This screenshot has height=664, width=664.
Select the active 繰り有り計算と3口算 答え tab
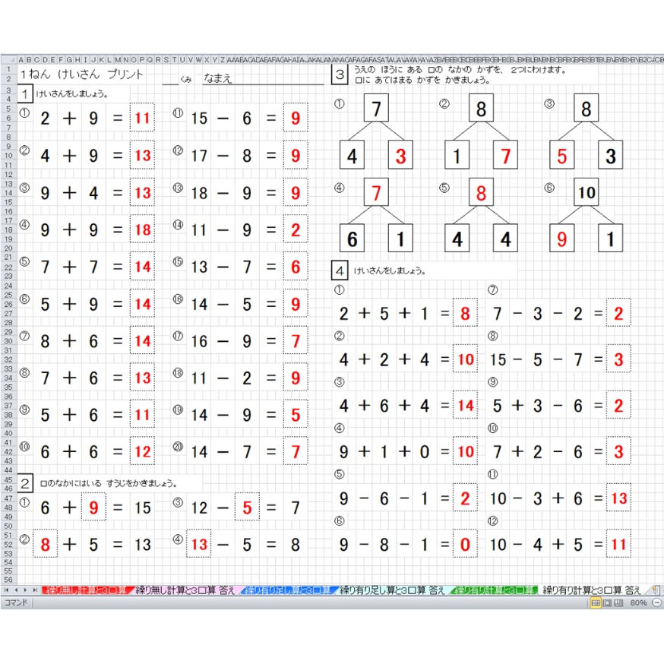592,590
